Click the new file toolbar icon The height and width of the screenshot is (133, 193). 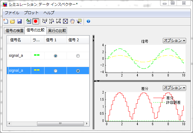(x=6, y=21)
